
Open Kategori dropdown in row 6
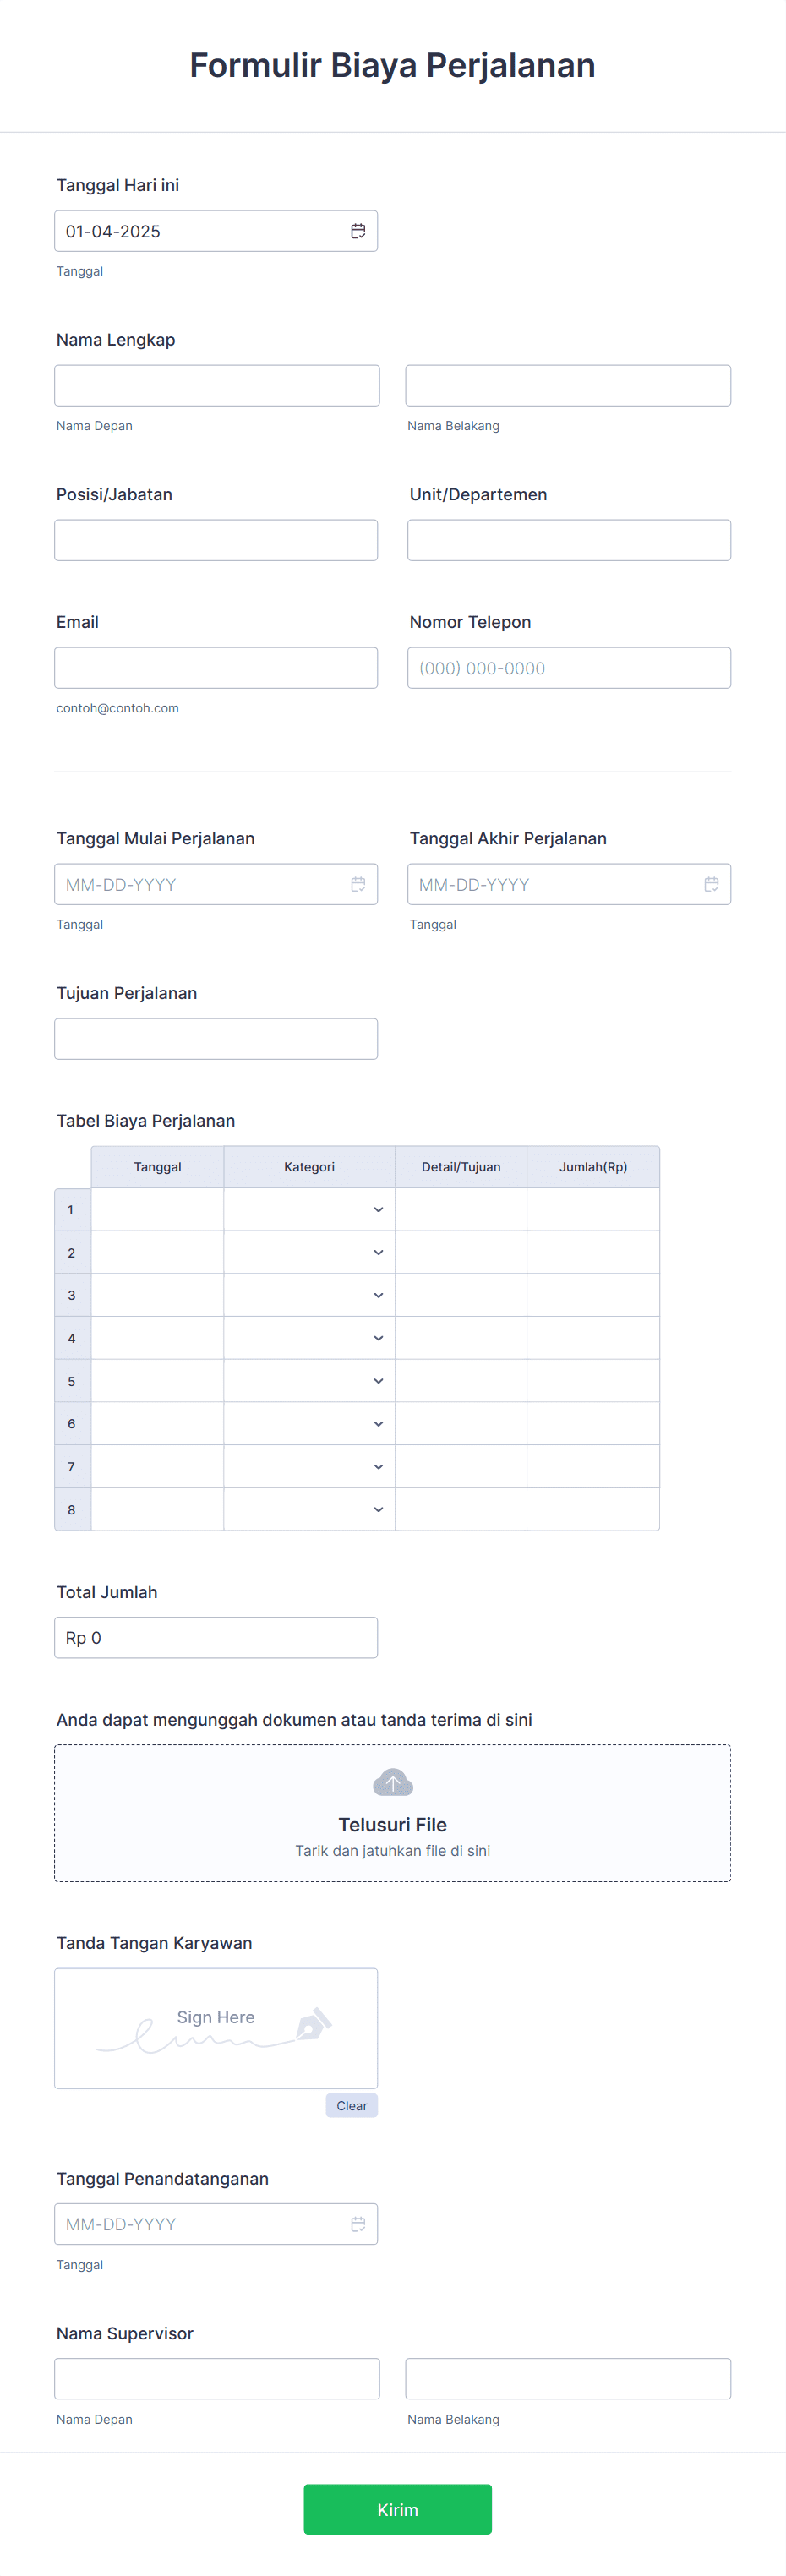tap(309, 1423)
